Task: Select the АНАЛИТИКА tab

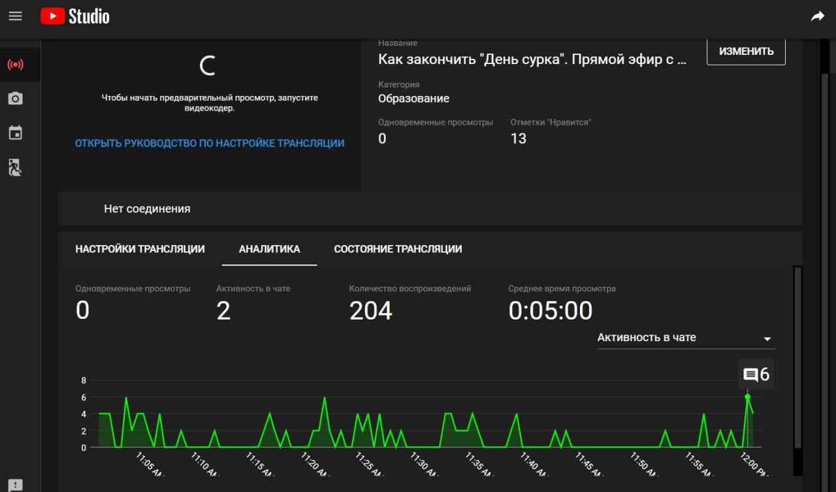Action: pos(270,249)
